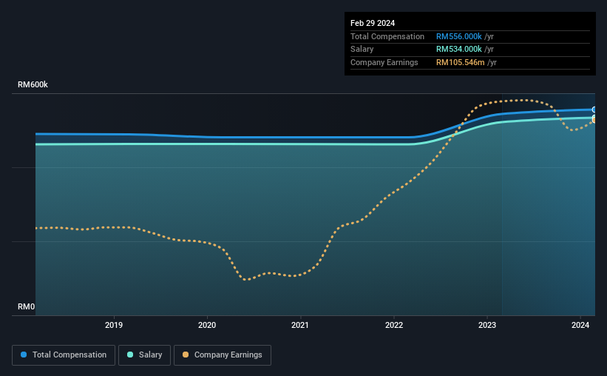Image resolution: width=607 pixels, height=376 pixels.
Task: Click the 2023 x-axis label
Action: click(x=487, y=325)
